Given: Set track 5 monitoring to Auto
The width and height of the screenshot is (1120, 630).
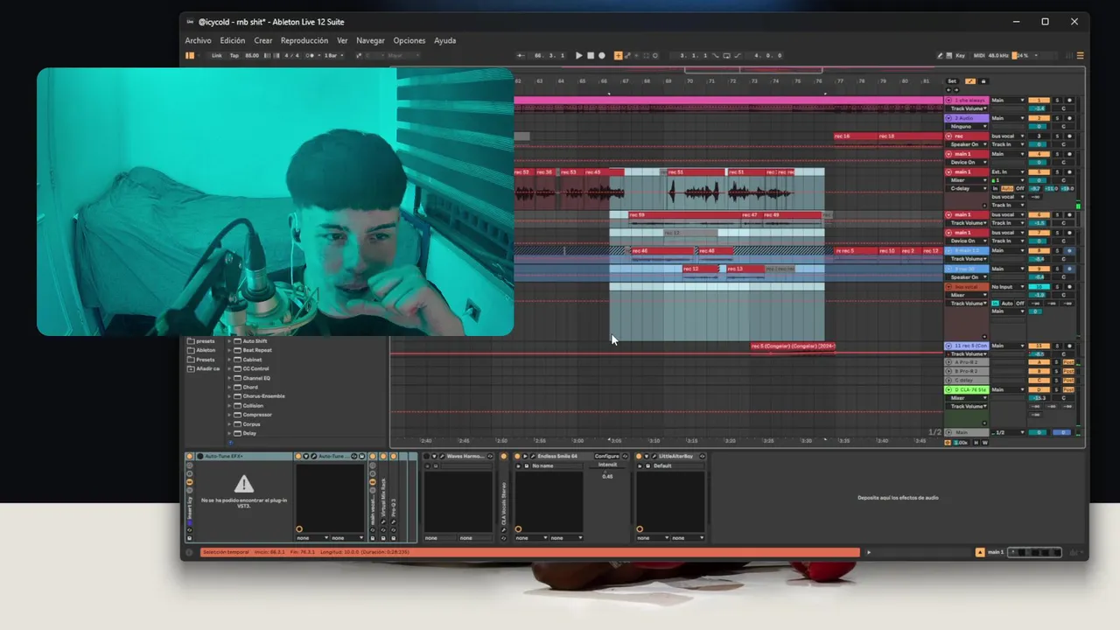Looking at the screenshot, I should [1007, 188].
